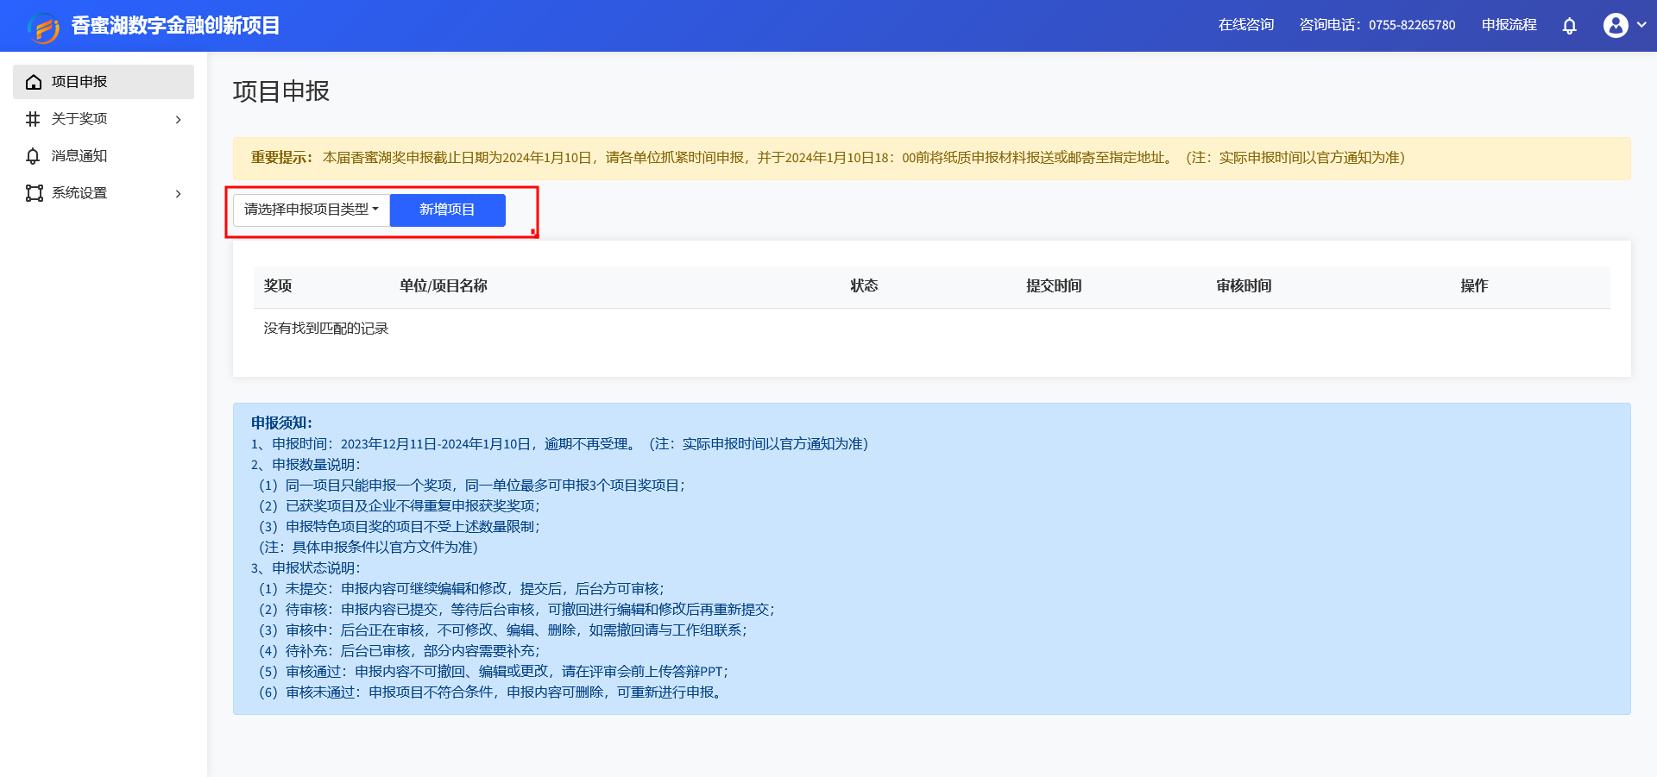Click the user avatar icon
This screenshot has width=1657, height=777.
pos(1616,26)
